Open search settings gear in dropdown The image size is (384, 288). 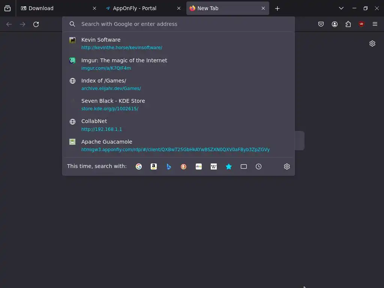[287, 166]
